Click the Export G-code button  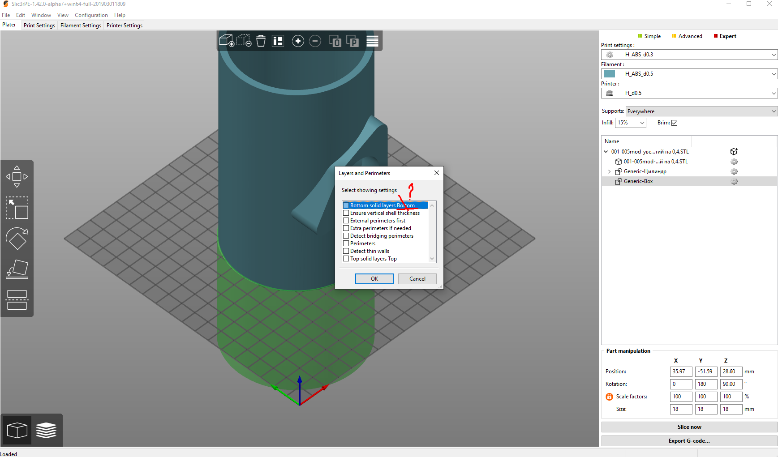point(689,441)
